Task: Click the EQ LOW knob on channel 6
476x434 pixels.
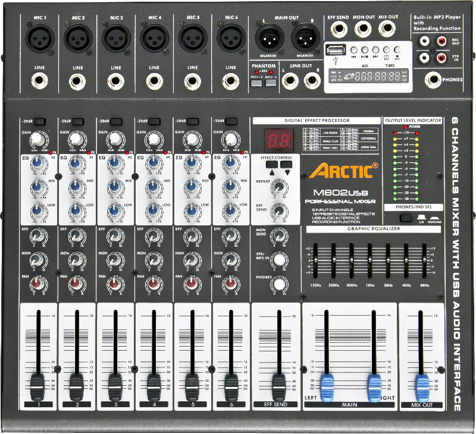Action: [x=230, y=211]
